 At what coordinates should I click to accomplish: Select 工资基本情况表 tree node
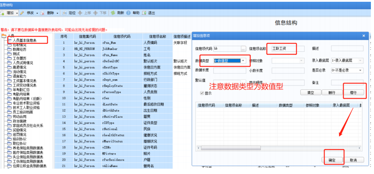tap(24, 81)
